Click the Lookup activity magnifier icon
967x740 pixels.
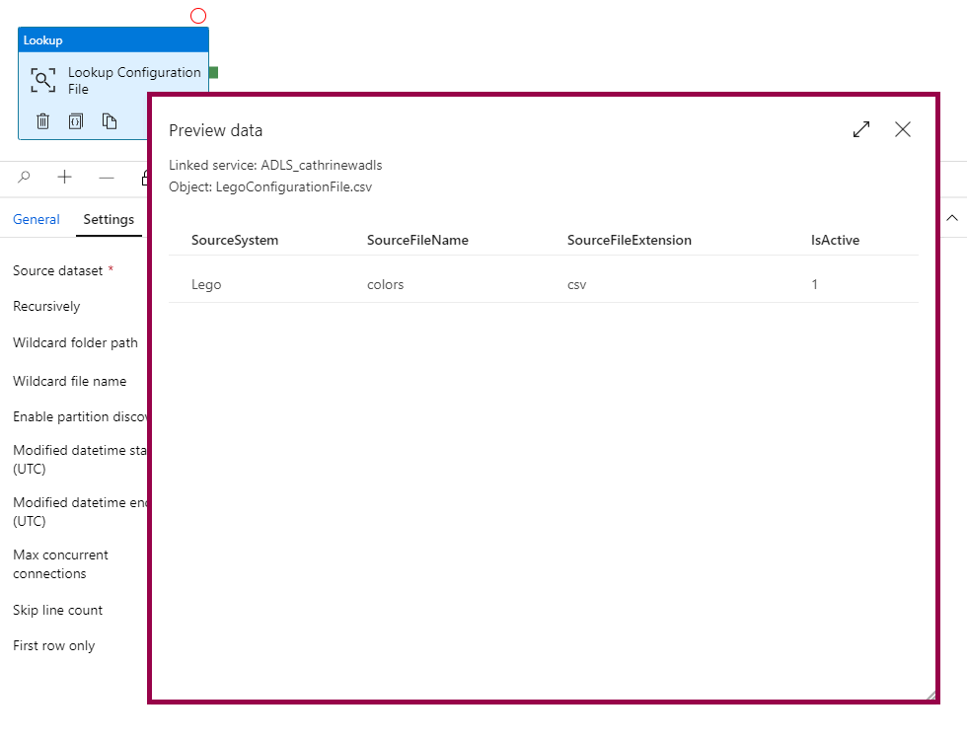pos(42,81)
